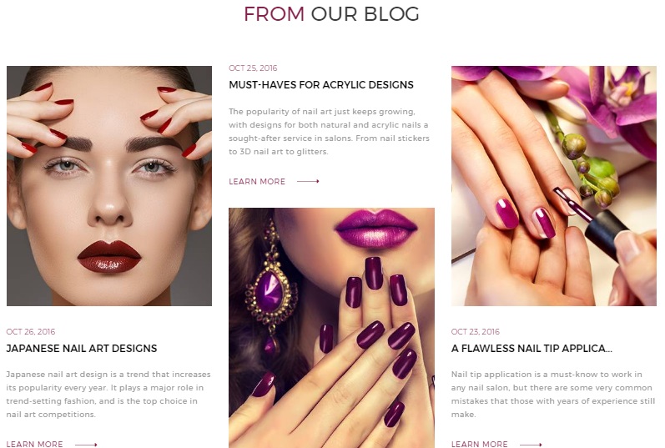This screenshot has height=448, width=665.
Task: Open the Japanese Nail Art Designs post title
Action: click(x=82, y=348)
